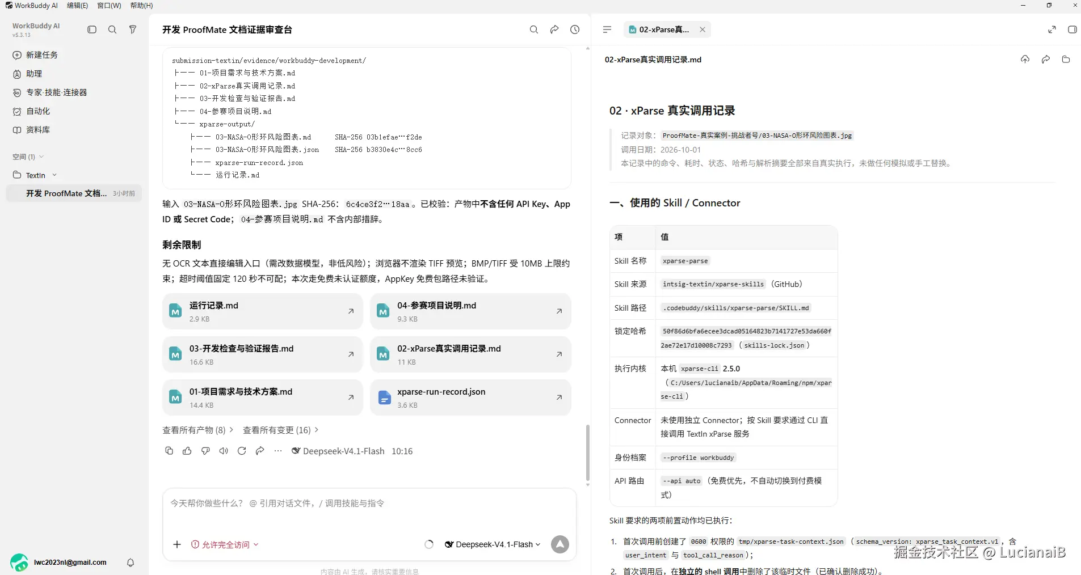Viewport: 1081px width, 575px height.
Task: Open the document outline list icon
Action: 607,29
